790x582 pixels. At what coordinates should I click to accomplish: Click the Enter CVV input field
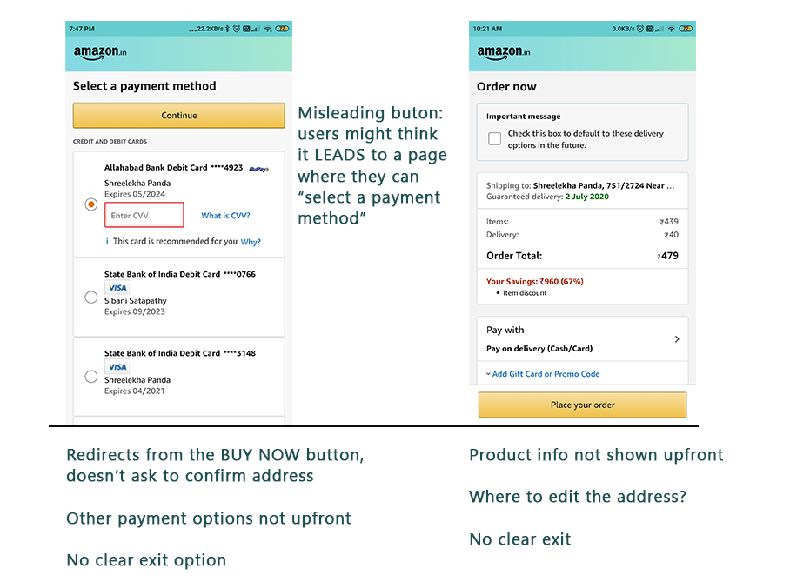(144, 215)
